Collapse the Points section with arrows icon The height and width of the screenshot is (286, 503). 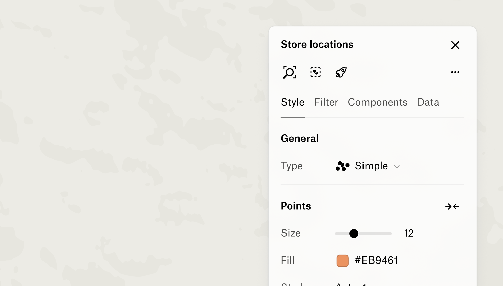coord(452,207)
